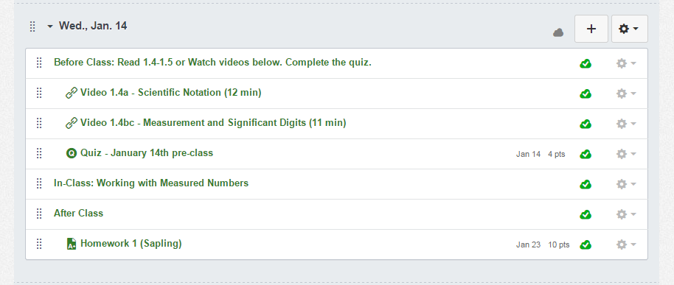This screenshot has height=285, width=674.
Task: Toggle the module's gray publish cloud icon
Action: (x=558, y=32)
